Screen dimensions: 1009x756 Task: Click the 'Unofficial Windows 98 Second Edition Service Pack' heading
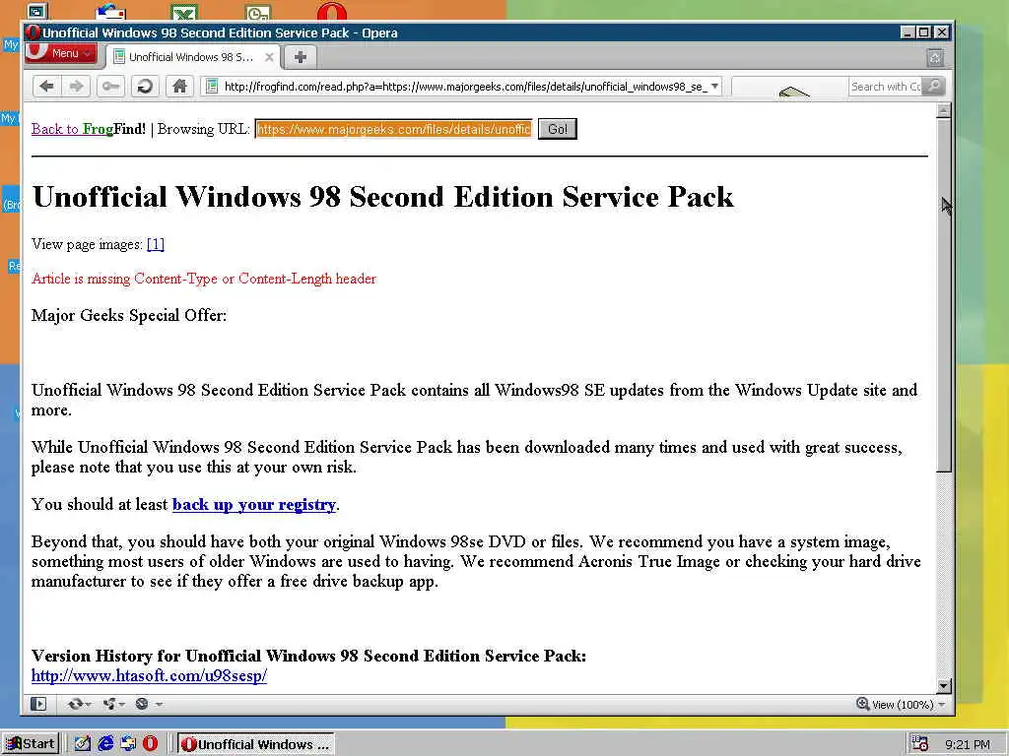383,197
